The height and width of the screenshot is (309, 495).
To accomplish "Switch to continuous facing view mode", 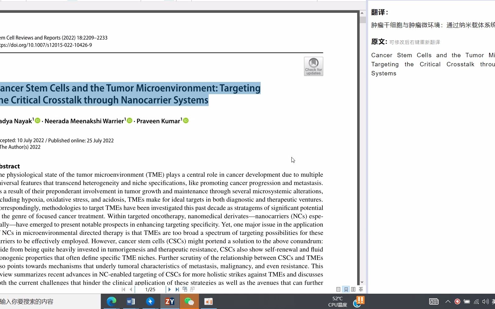I will click(361, 290).
